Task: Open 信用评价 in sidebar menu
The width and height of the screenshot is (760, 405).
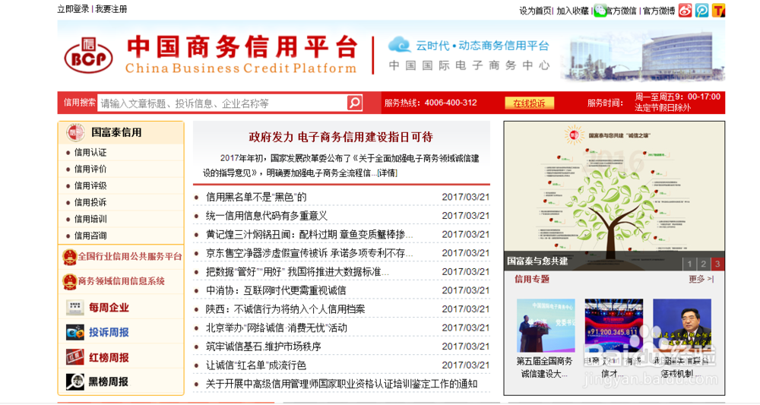Action: pos(90,169)
